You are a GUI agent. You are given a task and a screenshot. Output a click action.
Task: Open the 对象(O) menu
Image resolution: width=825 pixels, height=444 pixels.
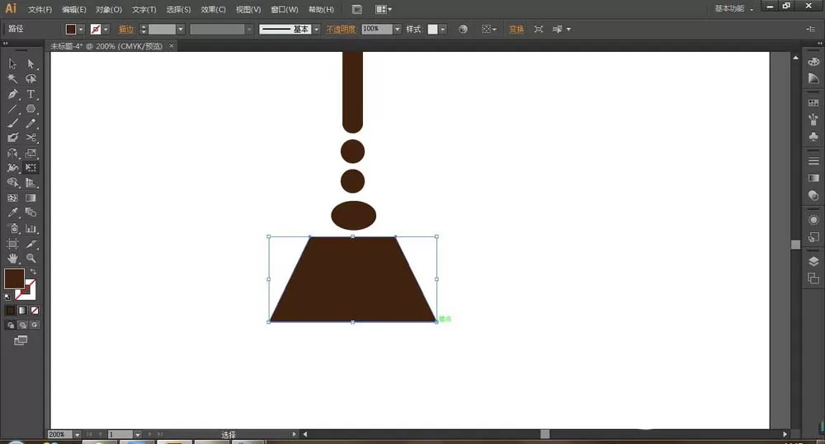click(x=109, y=9)
